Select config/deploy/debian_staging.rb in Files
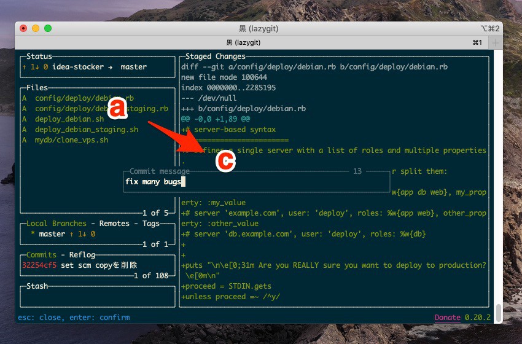522x344 pixels. pos(95,109)
